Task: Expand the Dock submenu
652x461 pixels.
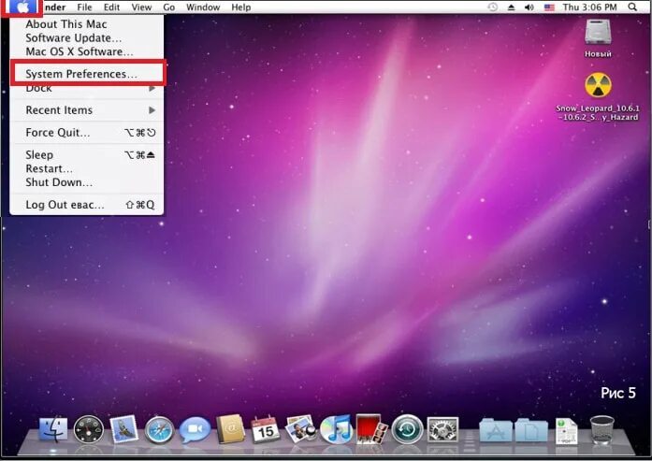Action: pos(86,88)
